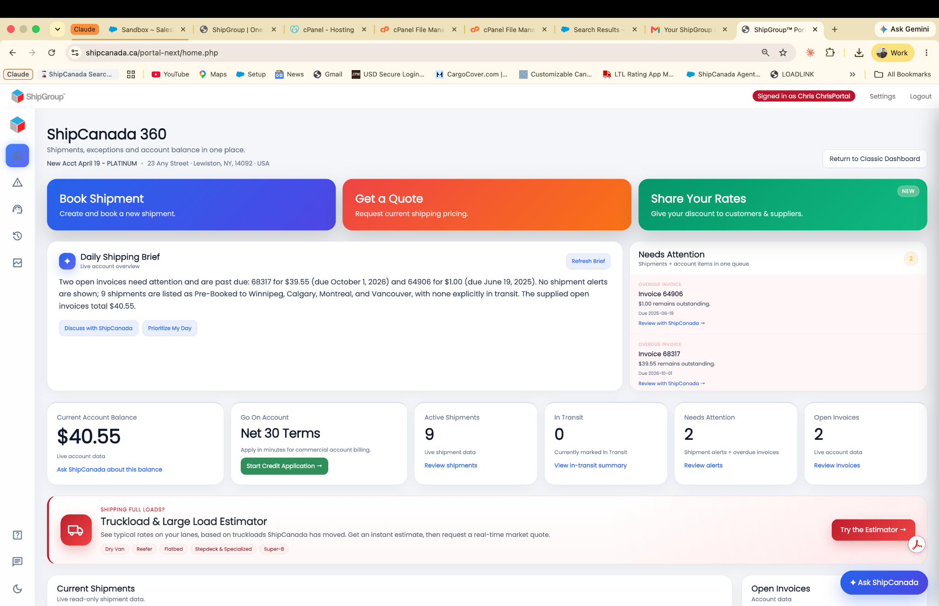This screenshot has width=939, height=606.
Task: Click Refresh Brief button
Action: click(x=588, y=261)
